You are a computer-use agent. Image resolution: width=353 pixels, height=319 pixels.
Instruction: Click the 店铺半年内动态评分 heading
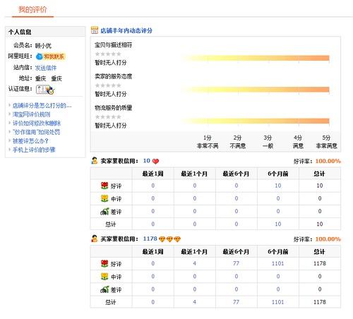coord(126,30)
